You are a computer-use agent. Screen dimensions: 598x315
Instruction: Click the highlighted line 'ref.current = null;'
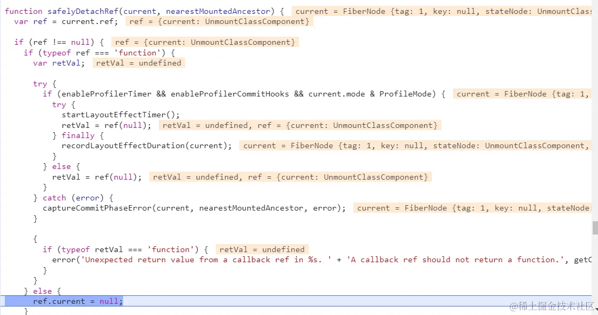click(x=78, y=301)
